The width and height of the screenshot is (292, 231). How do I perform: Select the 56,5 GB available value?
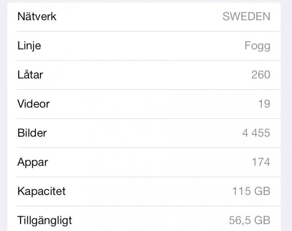click(x=250, y=219)
